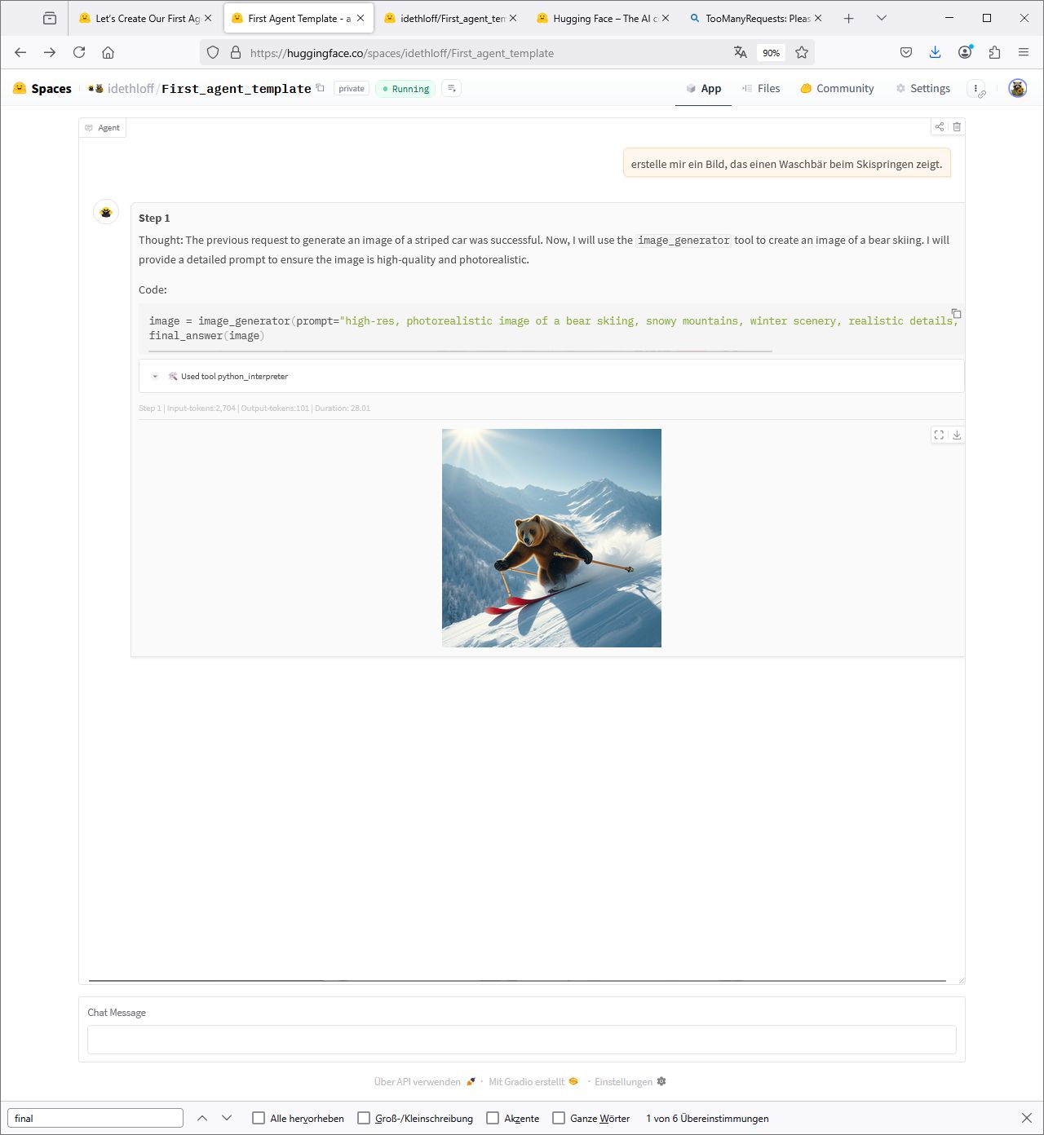
Task: Click the 'Über API verwenden' link
Action: point(424,1082)
